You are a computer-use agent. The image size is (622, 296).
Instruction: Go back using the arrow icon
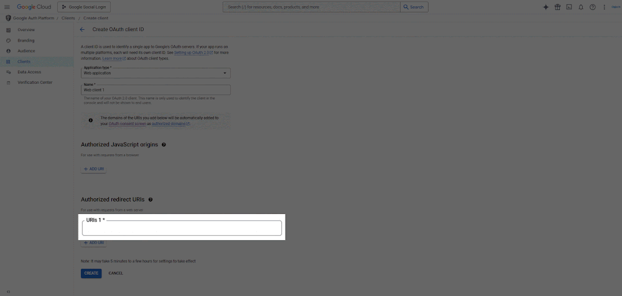(82, 29)
